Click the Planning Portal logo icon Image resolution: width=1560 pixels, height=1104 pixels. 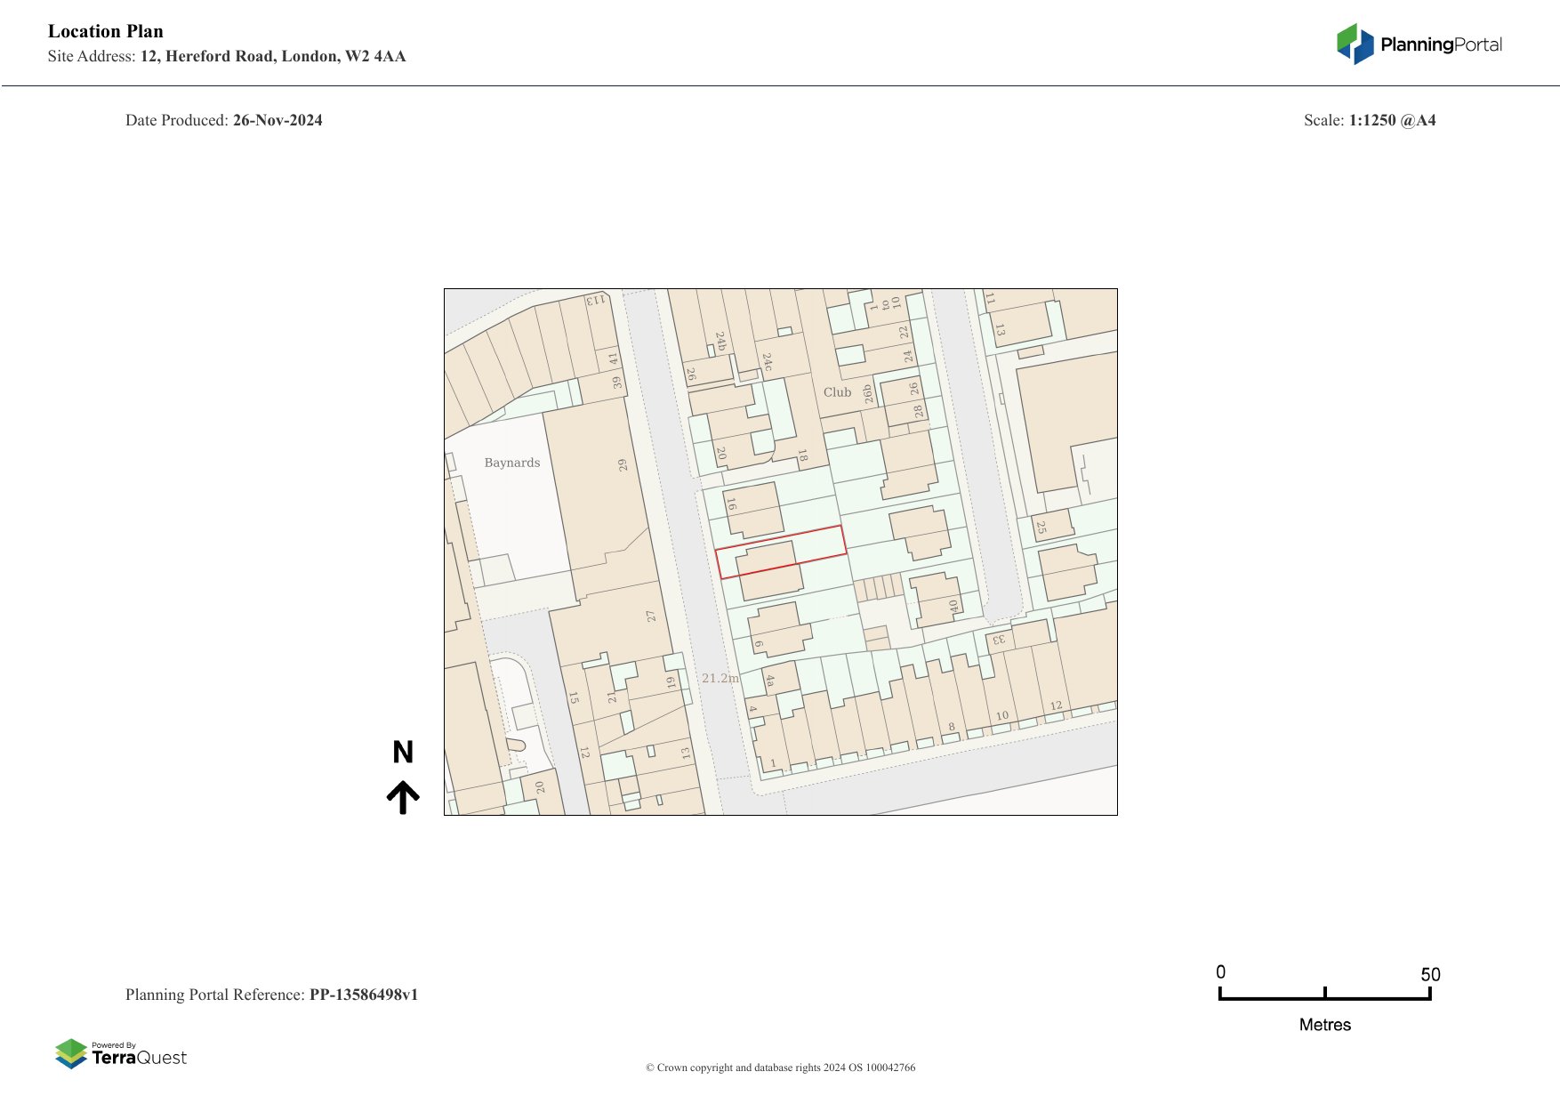pyautogui.click(x=1355, y=44)
